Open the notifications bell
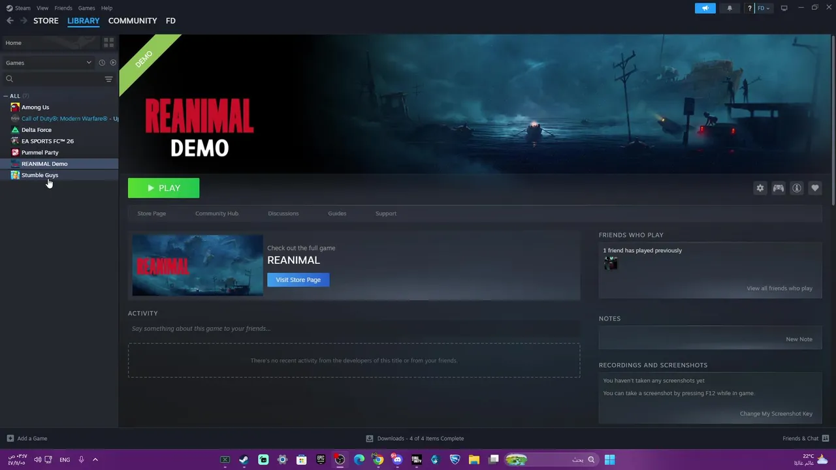This screenshot has height=470, width=836. point(730,8)
